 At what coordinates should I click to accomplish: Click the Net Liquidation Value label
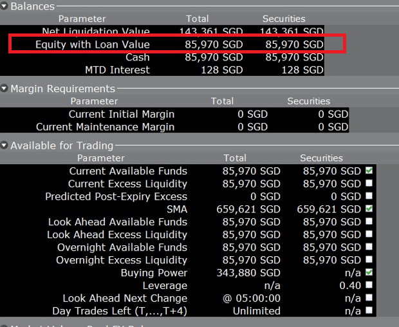click(x=95, y=32)
